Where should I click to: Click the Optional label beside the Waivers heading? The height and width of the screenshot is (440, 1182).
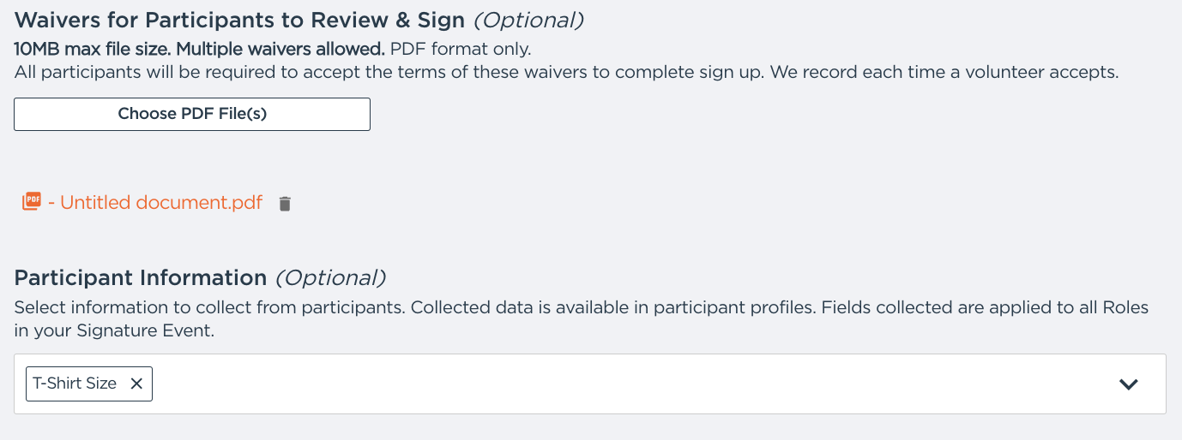coord(528,19)
